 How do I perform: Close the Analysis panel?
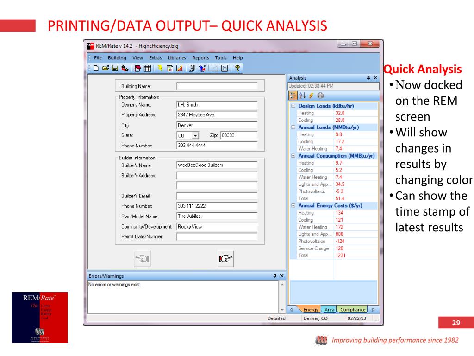pyautogui.click(x=375, y=78)
